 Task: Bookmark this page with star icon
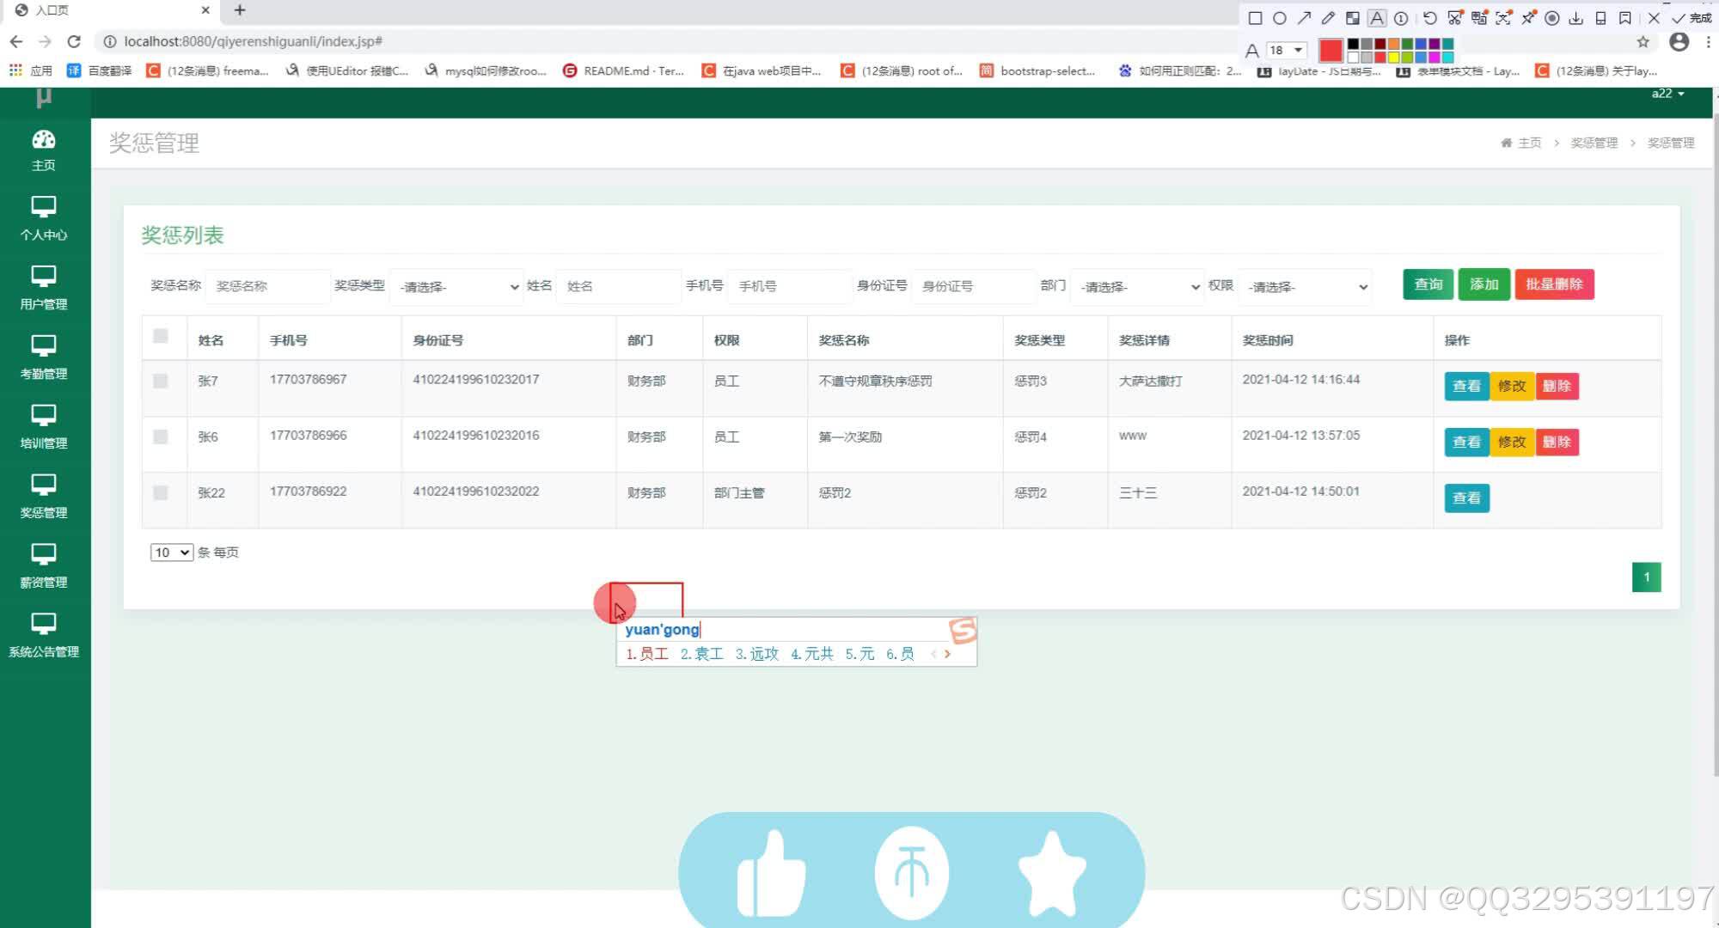1643,41
